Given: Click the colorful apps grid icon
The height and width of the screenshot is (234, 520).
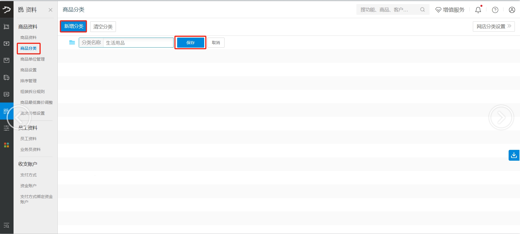Looking at the screenshot, I should point(6,145).
